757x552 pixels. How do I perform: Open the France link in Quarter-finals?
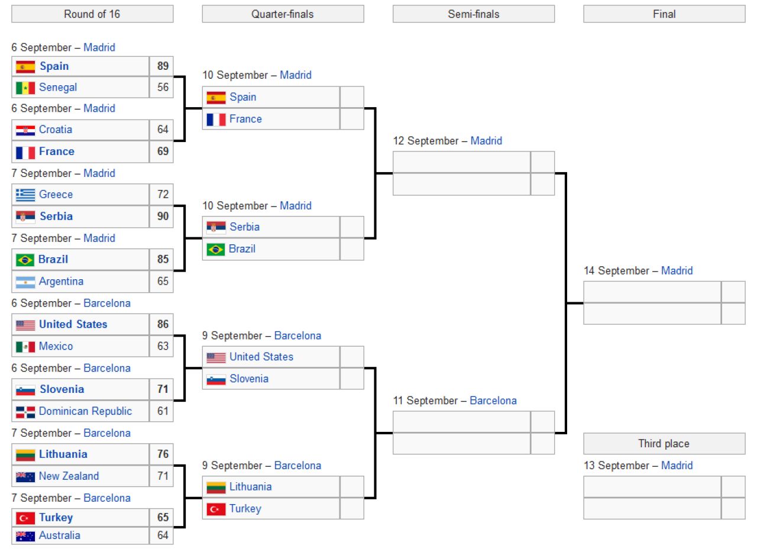pos(245,119)
